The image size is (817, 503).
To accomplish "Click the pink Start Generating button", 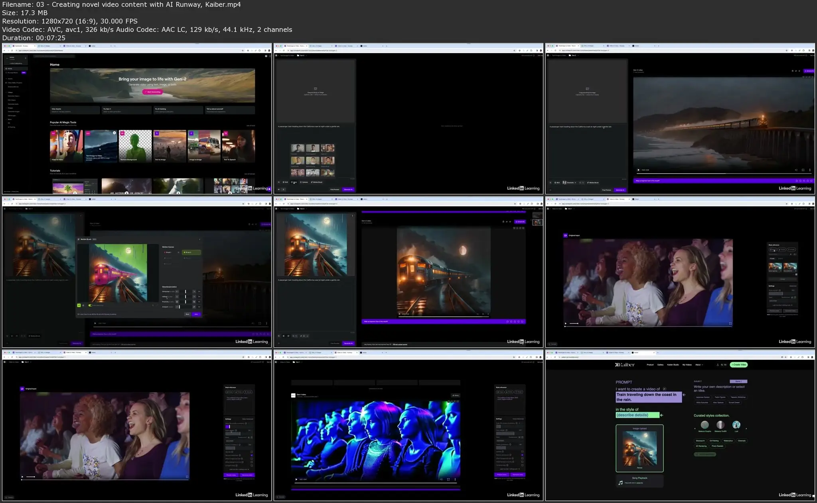I will click(152, 92).
